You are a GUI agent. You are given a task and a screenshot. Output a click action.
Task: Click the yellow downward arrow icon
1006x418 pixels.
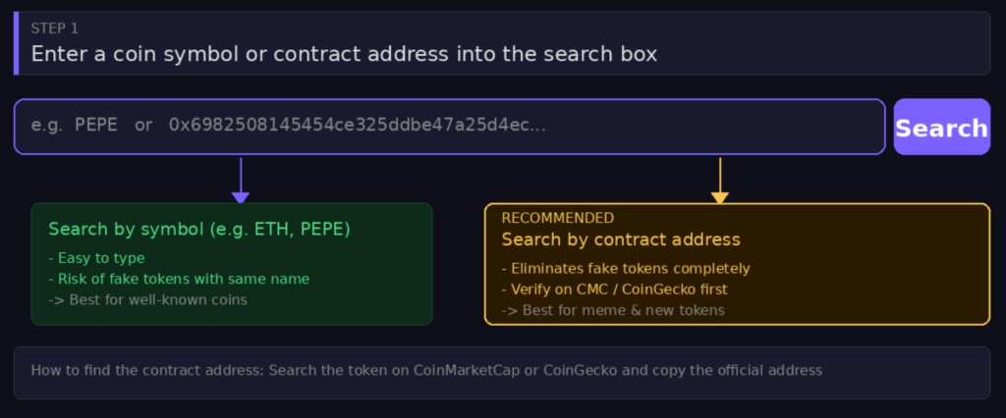click(720, 183)
